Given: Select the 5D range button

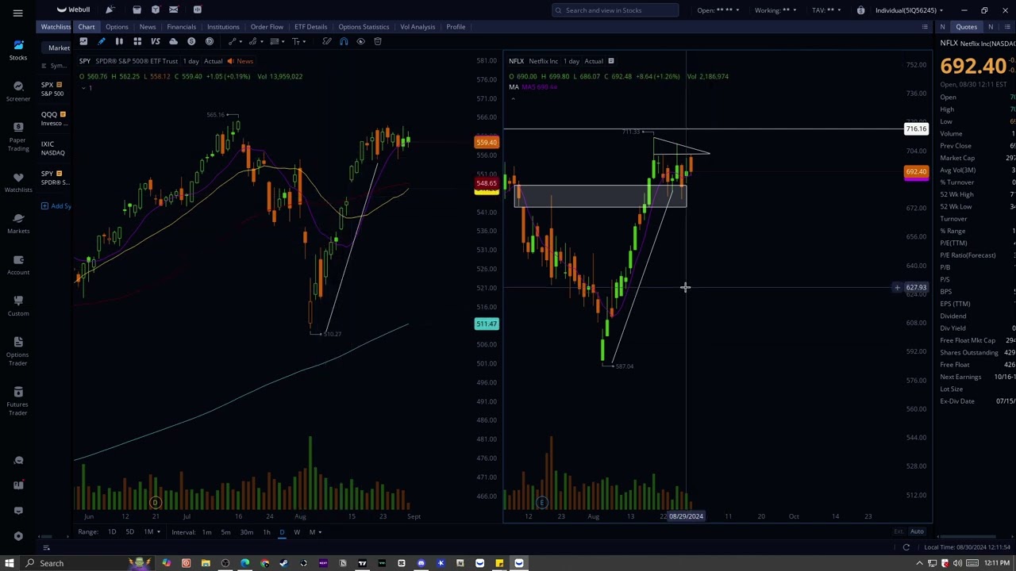Looking at the screenshot, I should (130, 532).
